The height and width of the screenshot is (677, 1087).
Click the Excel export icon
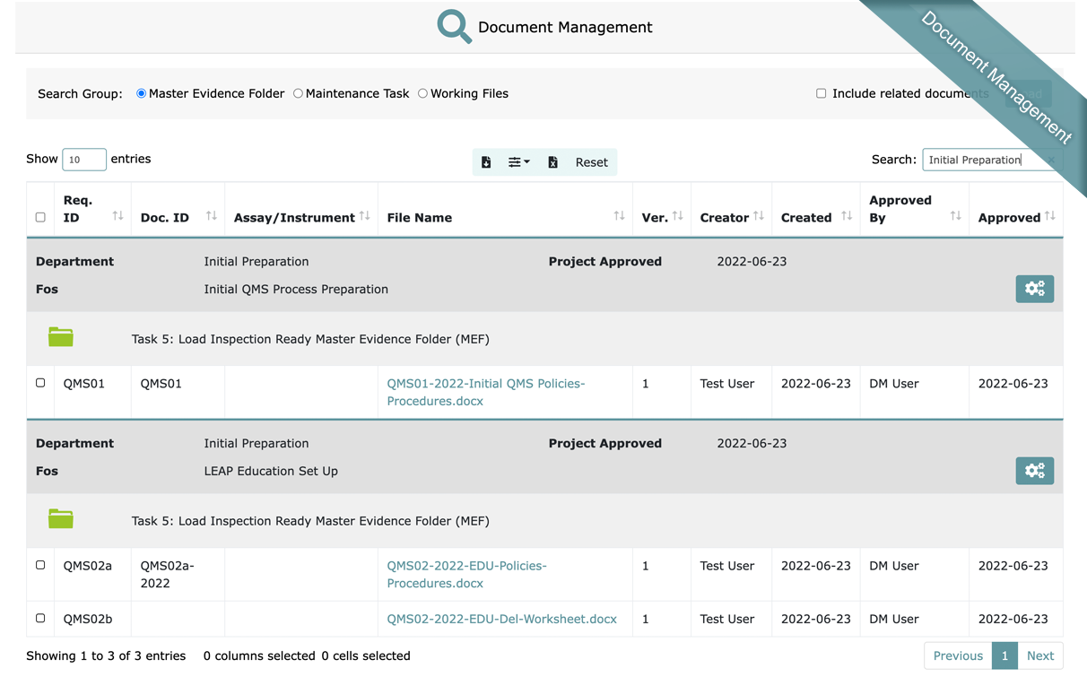(x=552, y=162)
